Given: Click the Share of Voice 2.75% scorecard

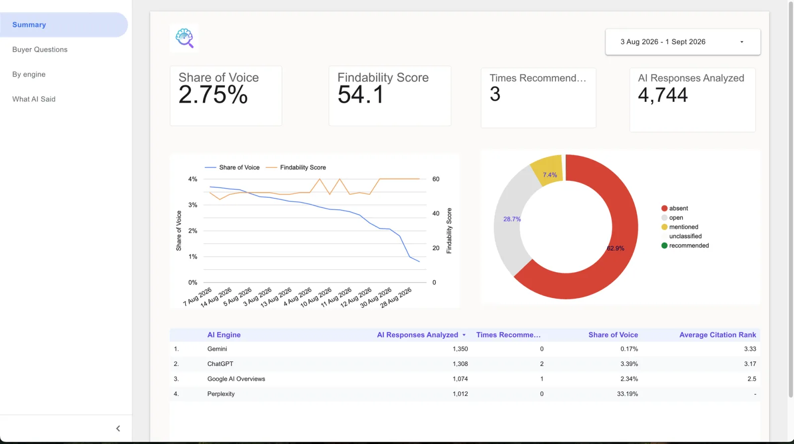Looking at the screenshot, I should pyautogui.click(x=226, y=96).
